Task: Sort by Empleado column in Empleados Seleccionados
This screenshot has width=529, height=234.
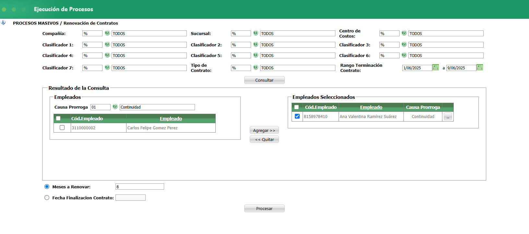Action: tap(371, 107)
